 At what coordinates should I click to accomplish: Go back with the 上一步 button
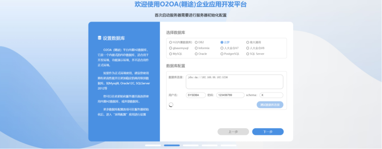point(233,132)
